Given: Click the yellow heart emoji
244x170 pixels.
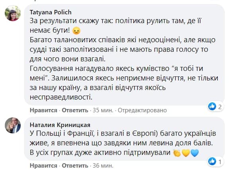Looking at the screenshot, I should (x=185, y=153).
